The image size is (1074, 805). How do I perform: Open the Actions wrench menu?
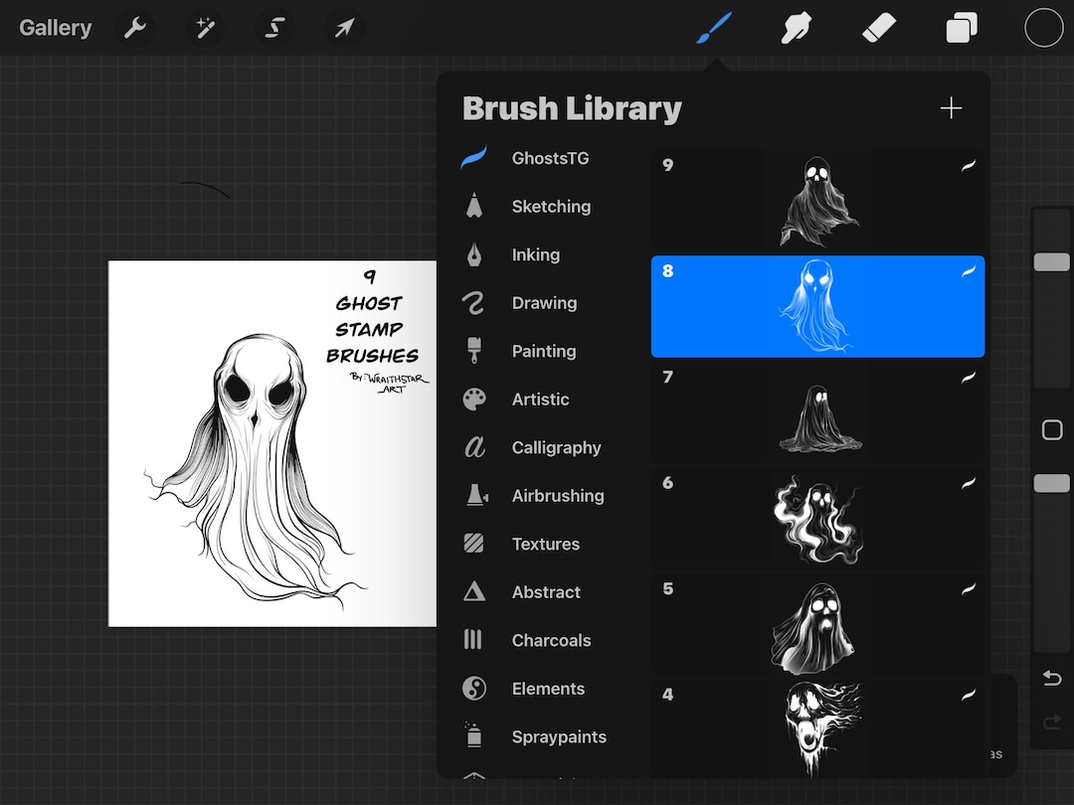point(135,28)
